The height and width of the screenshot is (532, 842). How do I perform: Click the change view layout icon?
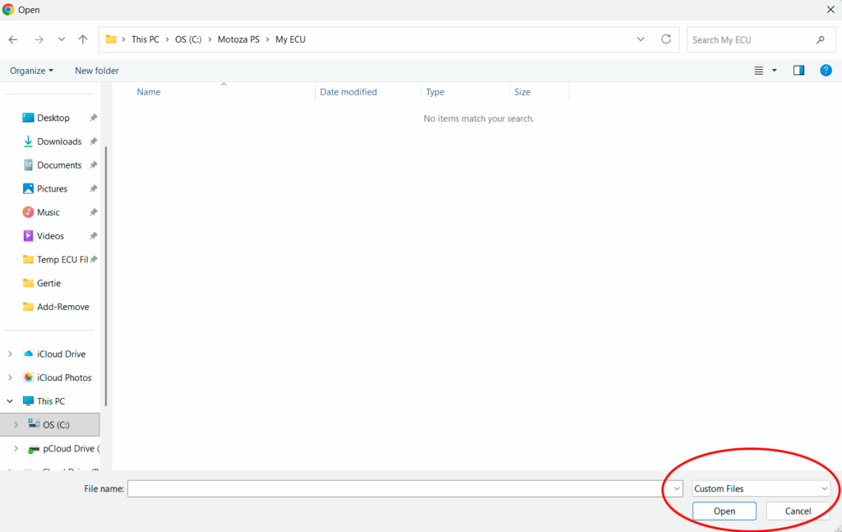pyautogui.click(x=759, y=71)
